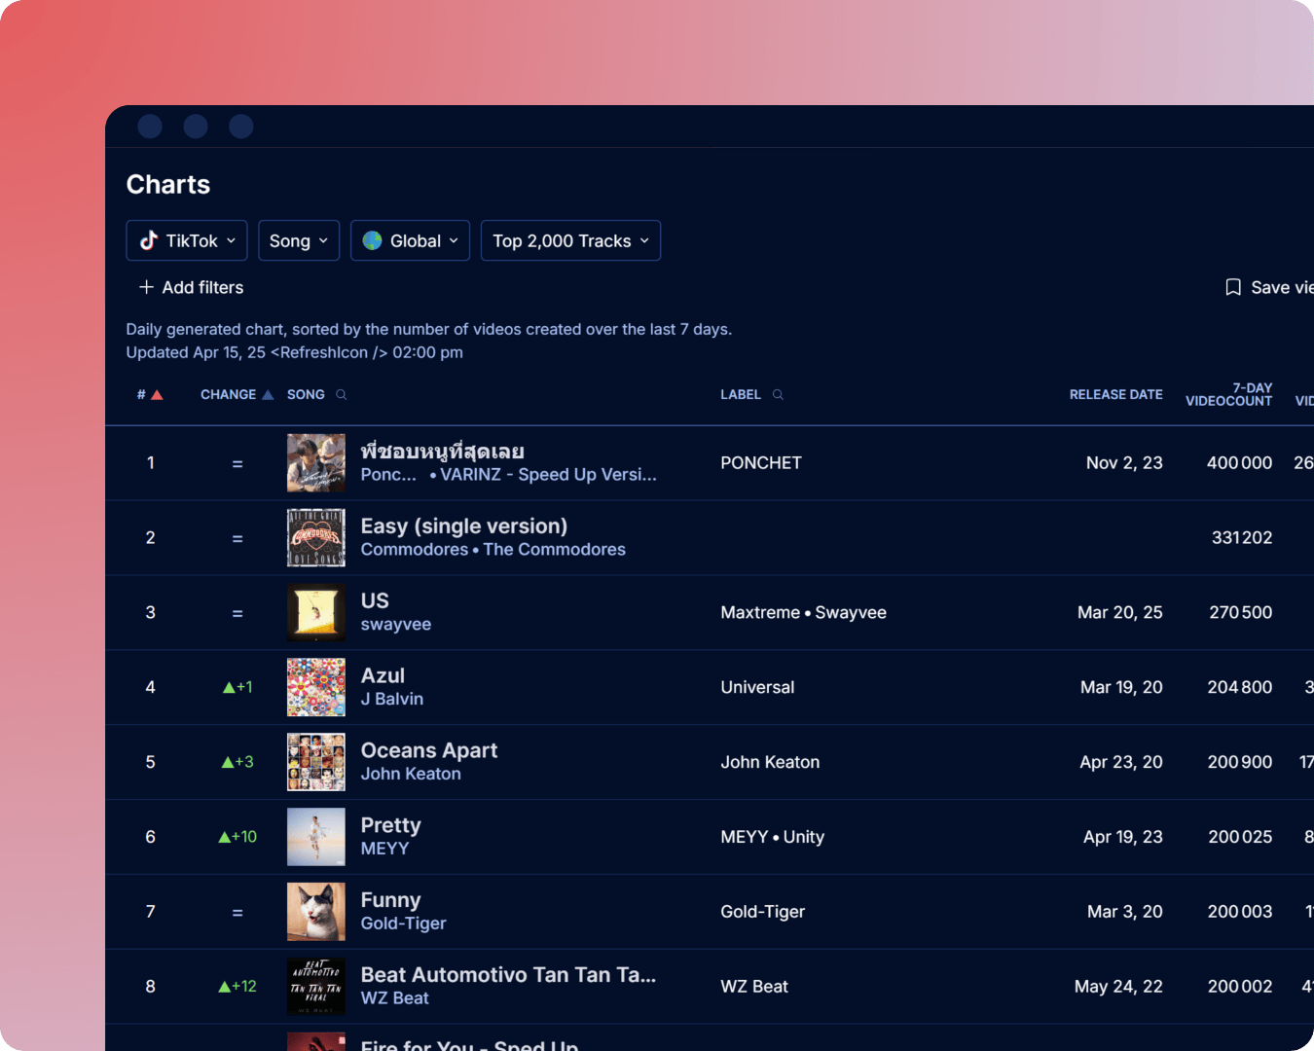Open the Global region selector
This screenshot has height=1051, width=1314.
click(410, 240)
